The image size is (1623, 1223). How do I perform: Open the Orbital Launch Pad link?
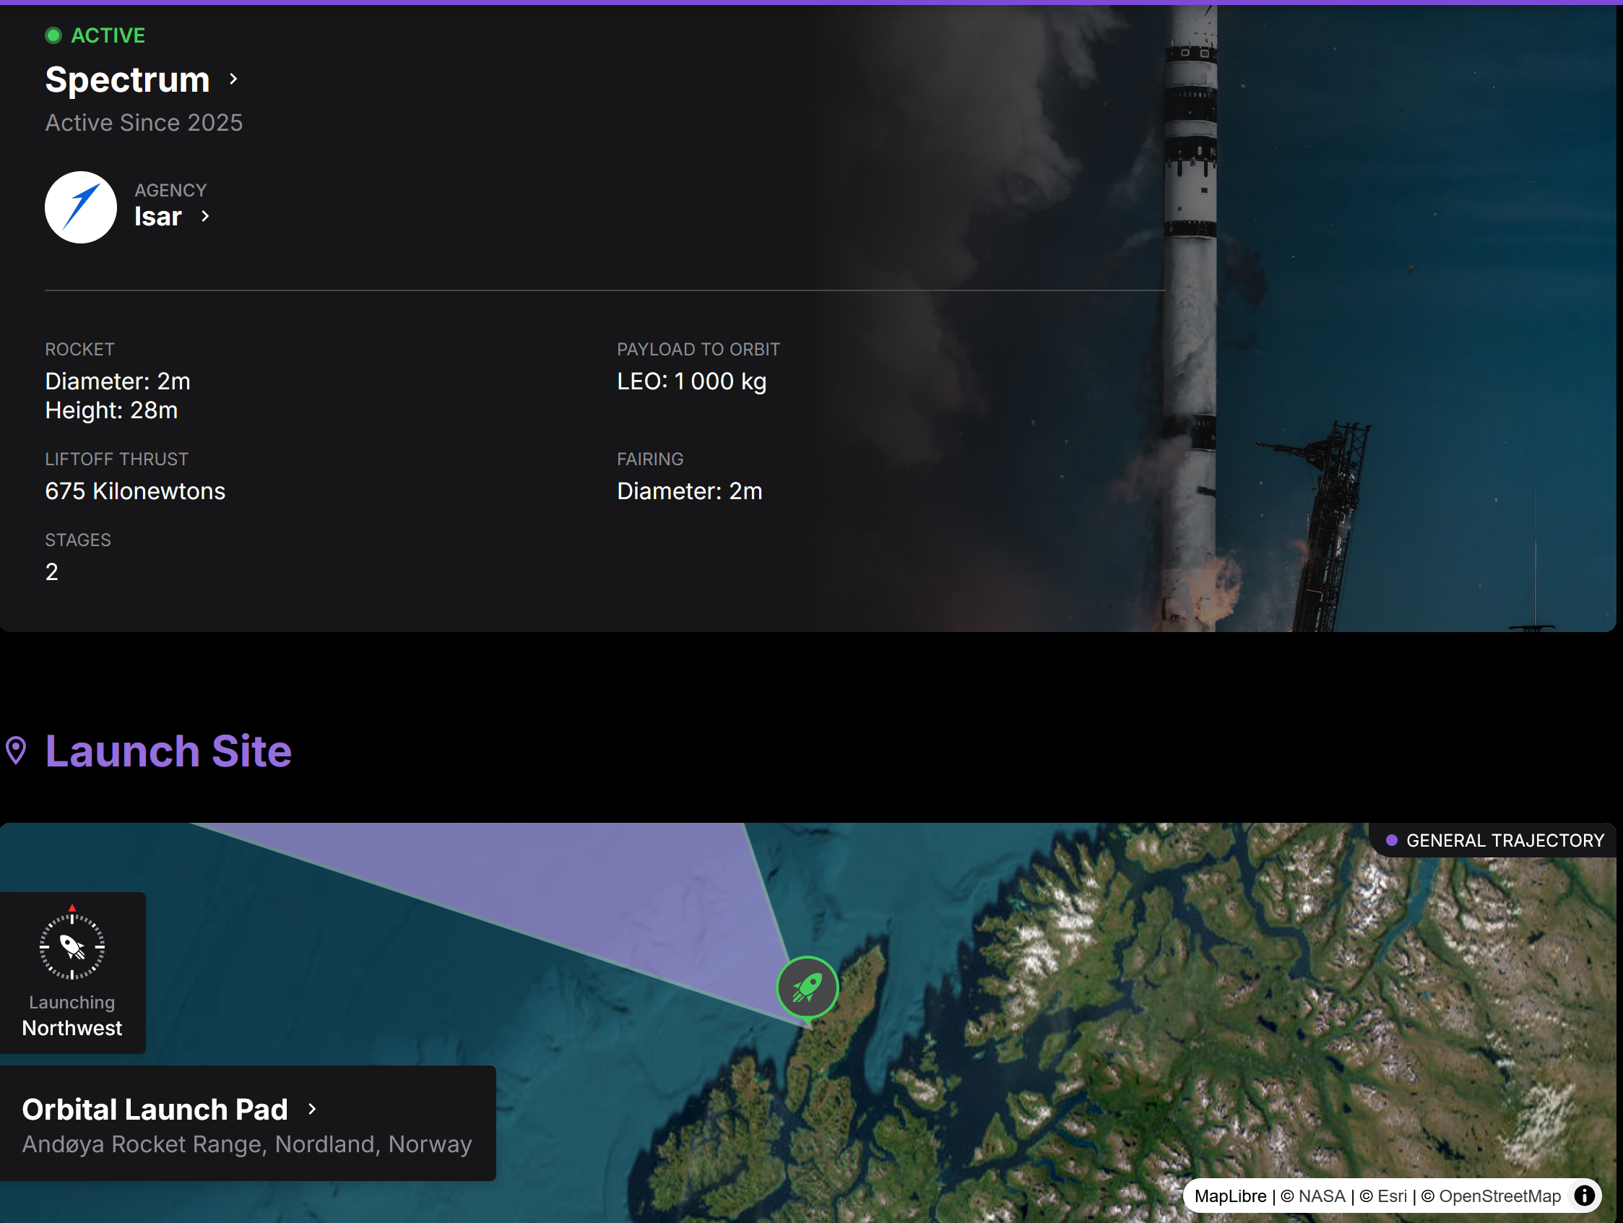coord(155,1109)
